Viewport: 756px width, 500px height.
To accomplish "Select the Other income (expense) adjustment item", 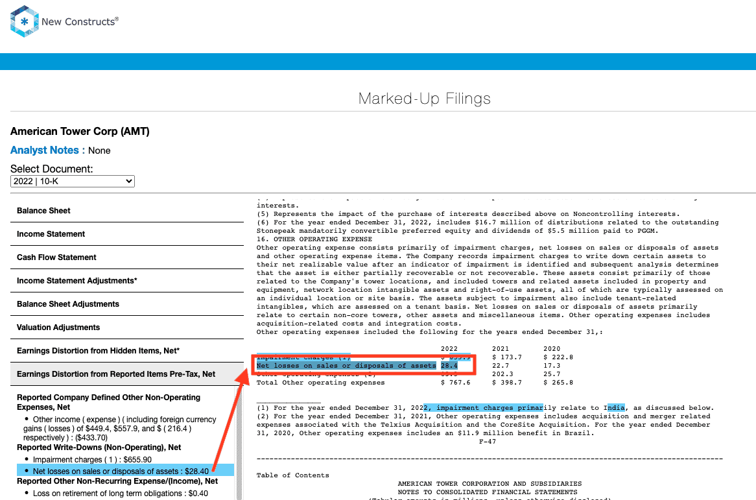I will pos(120,429).
